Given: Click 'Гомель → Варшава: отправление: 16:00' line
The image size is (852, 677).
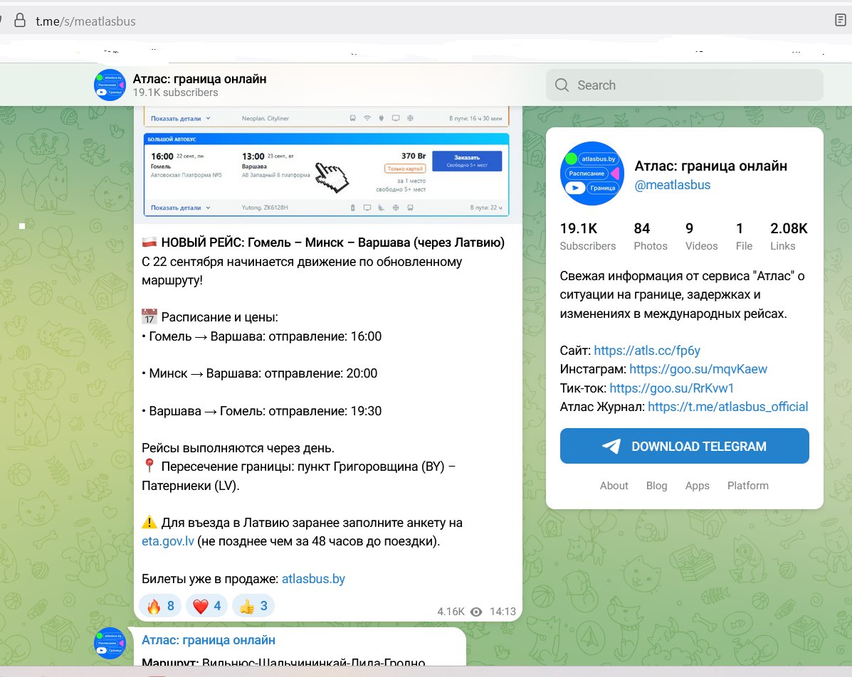Looking at the screenshot, I should coord(262,336).
